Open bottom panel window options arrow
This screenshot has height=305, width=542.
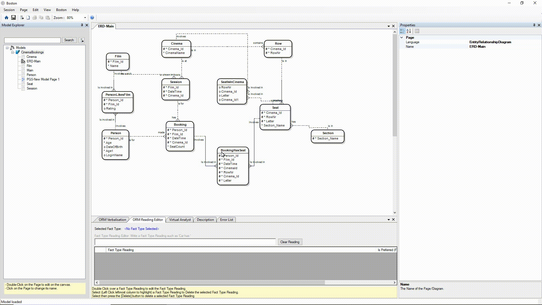(389, 220)
